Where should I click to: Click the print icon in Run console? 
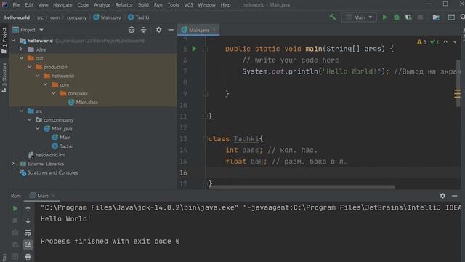pyautogui.click(x=28, y=256)
